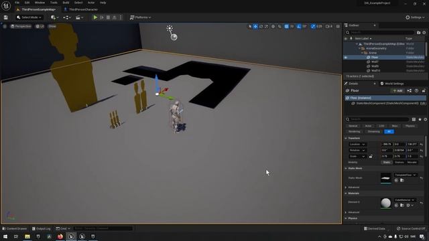Toggle scale snapping
This screenshot has width=429, height=241.
(313, 27)
